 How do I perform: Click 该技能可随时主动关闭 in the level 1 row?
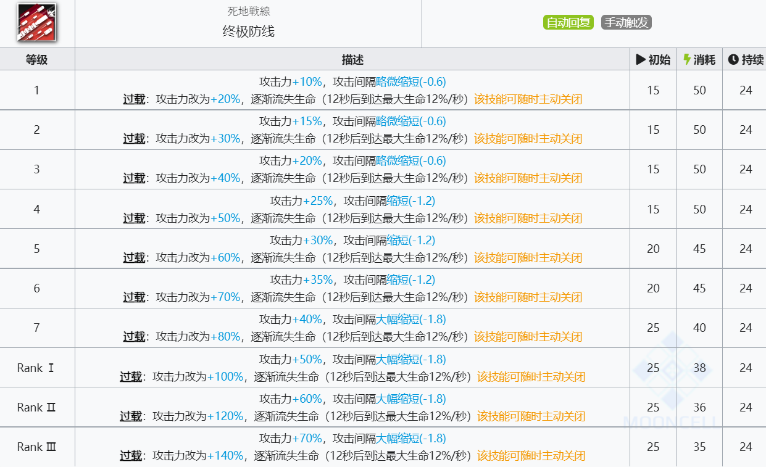click(528, 99)
